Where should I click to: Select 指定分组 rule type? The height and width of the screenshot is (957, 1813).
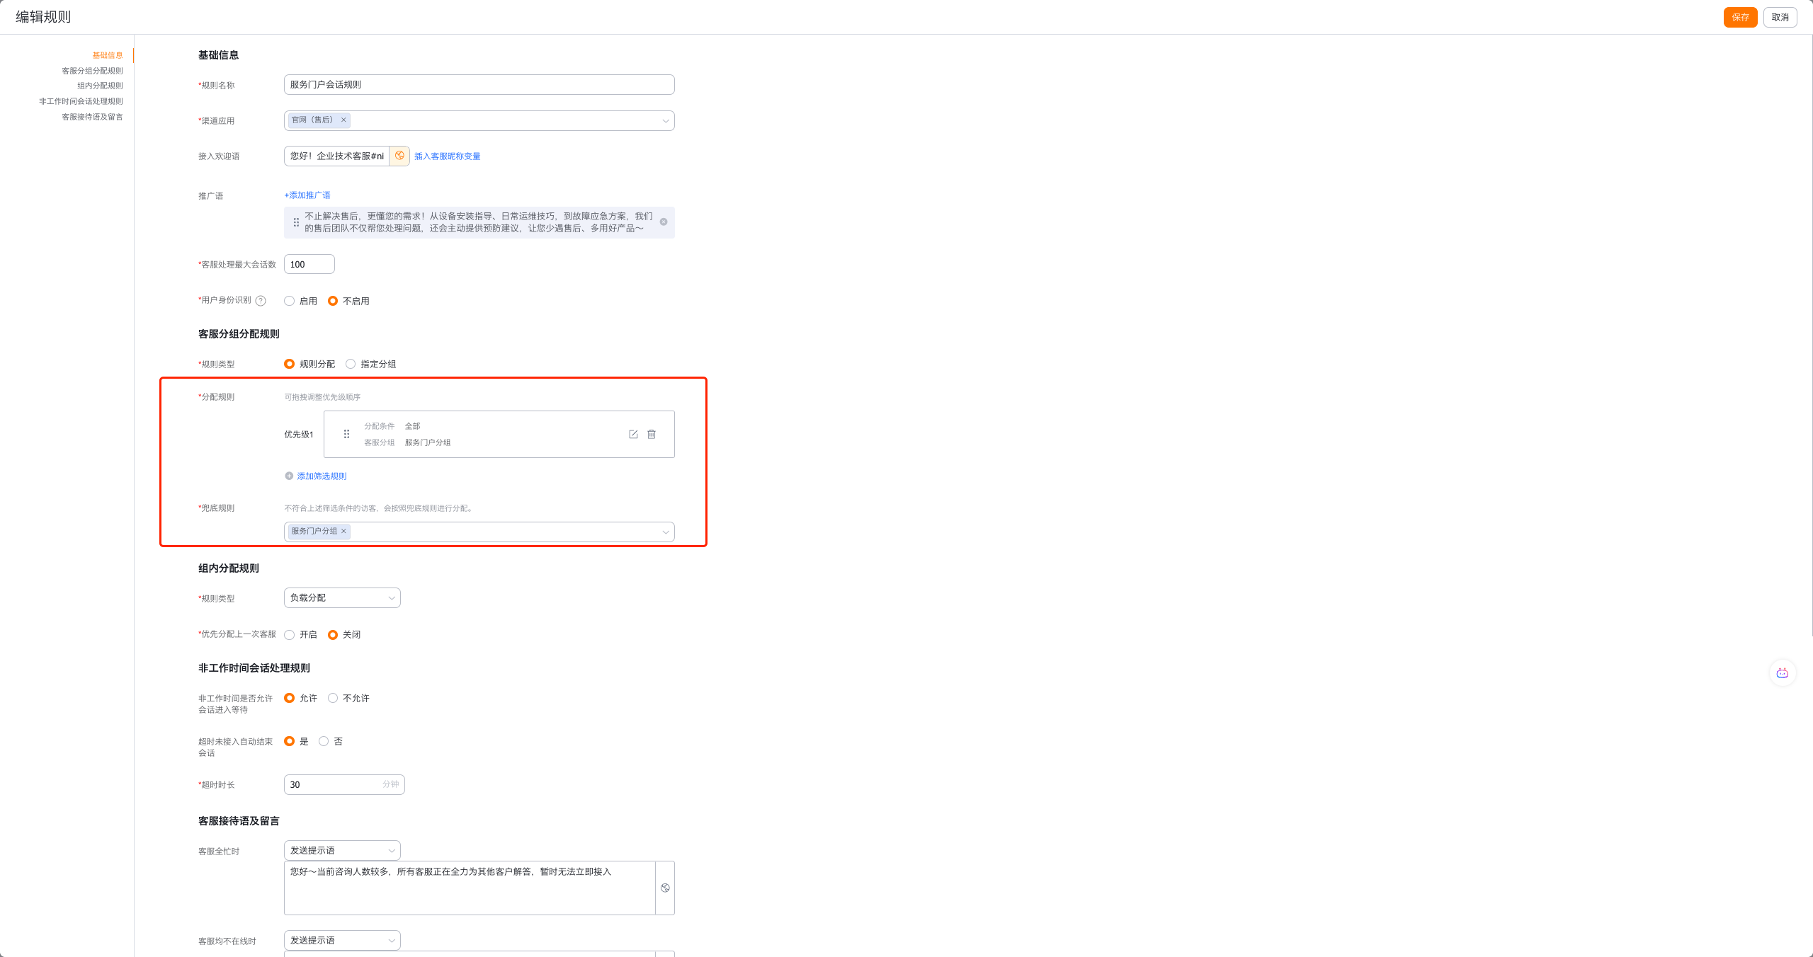coord(351,364)
